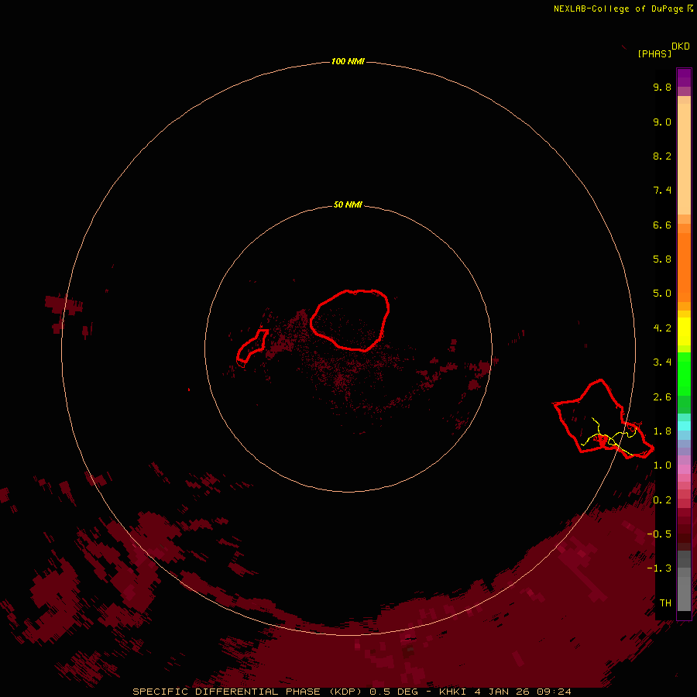The image size is (697, 697).
Task: Click the bottom caption starting "SPECIFIC DIFFERENTIAL PHASE"
Action: click(352, 692)
